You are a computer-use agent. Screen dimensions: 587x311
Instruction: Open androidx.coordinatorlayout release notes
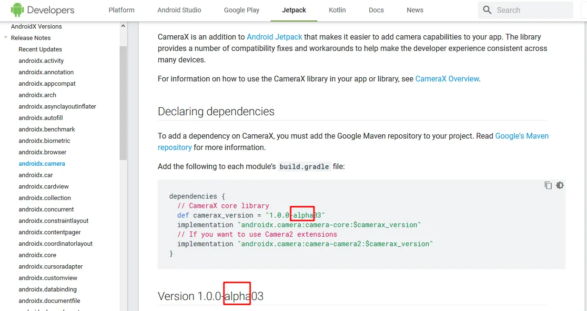56,243
